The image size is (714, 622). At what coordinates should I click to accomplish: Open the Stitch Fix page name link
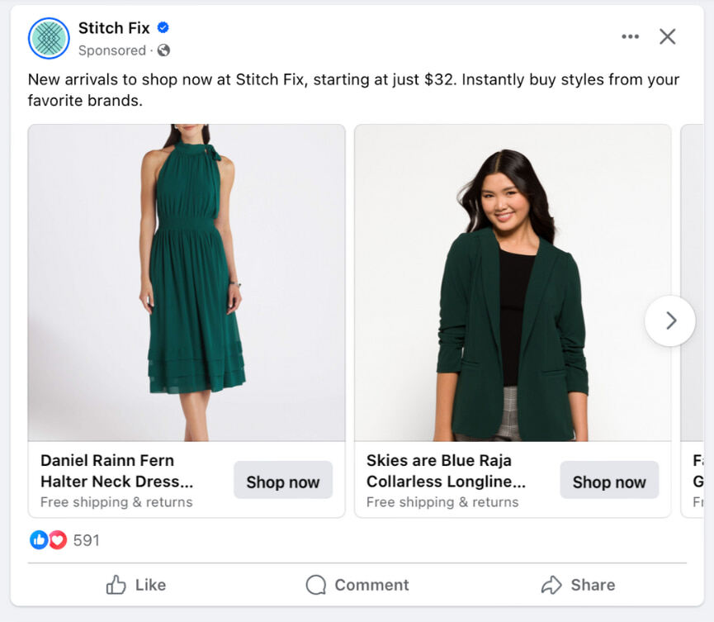113,27
